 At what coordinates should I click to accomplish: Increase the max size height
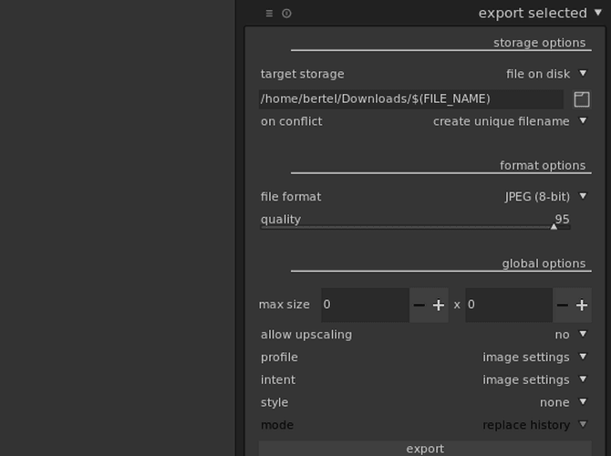point(582,306)
